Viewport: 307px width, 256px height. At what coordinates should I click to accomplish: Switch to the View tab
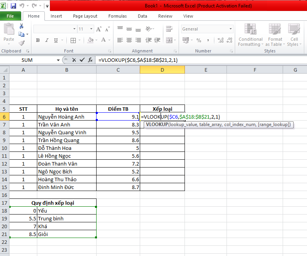(x=188, y=16)
